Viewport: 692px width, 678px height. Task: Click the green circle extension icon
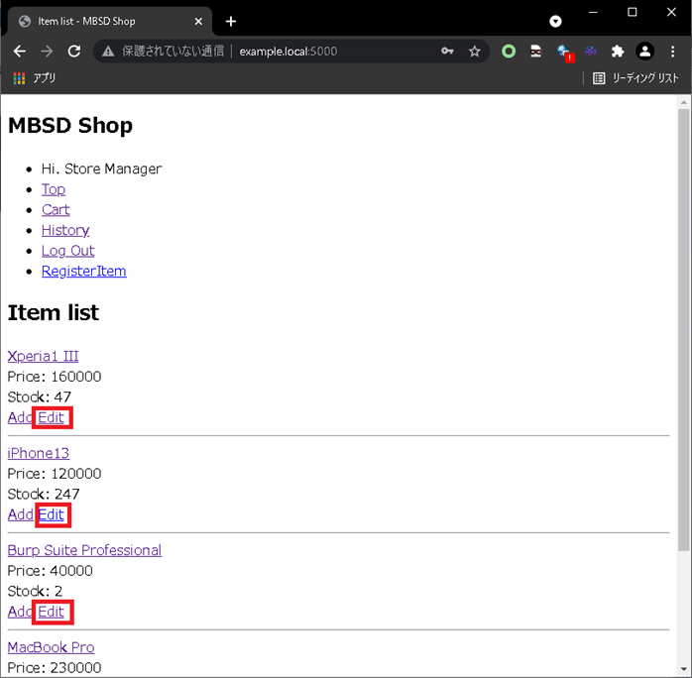tap(509, 52)
